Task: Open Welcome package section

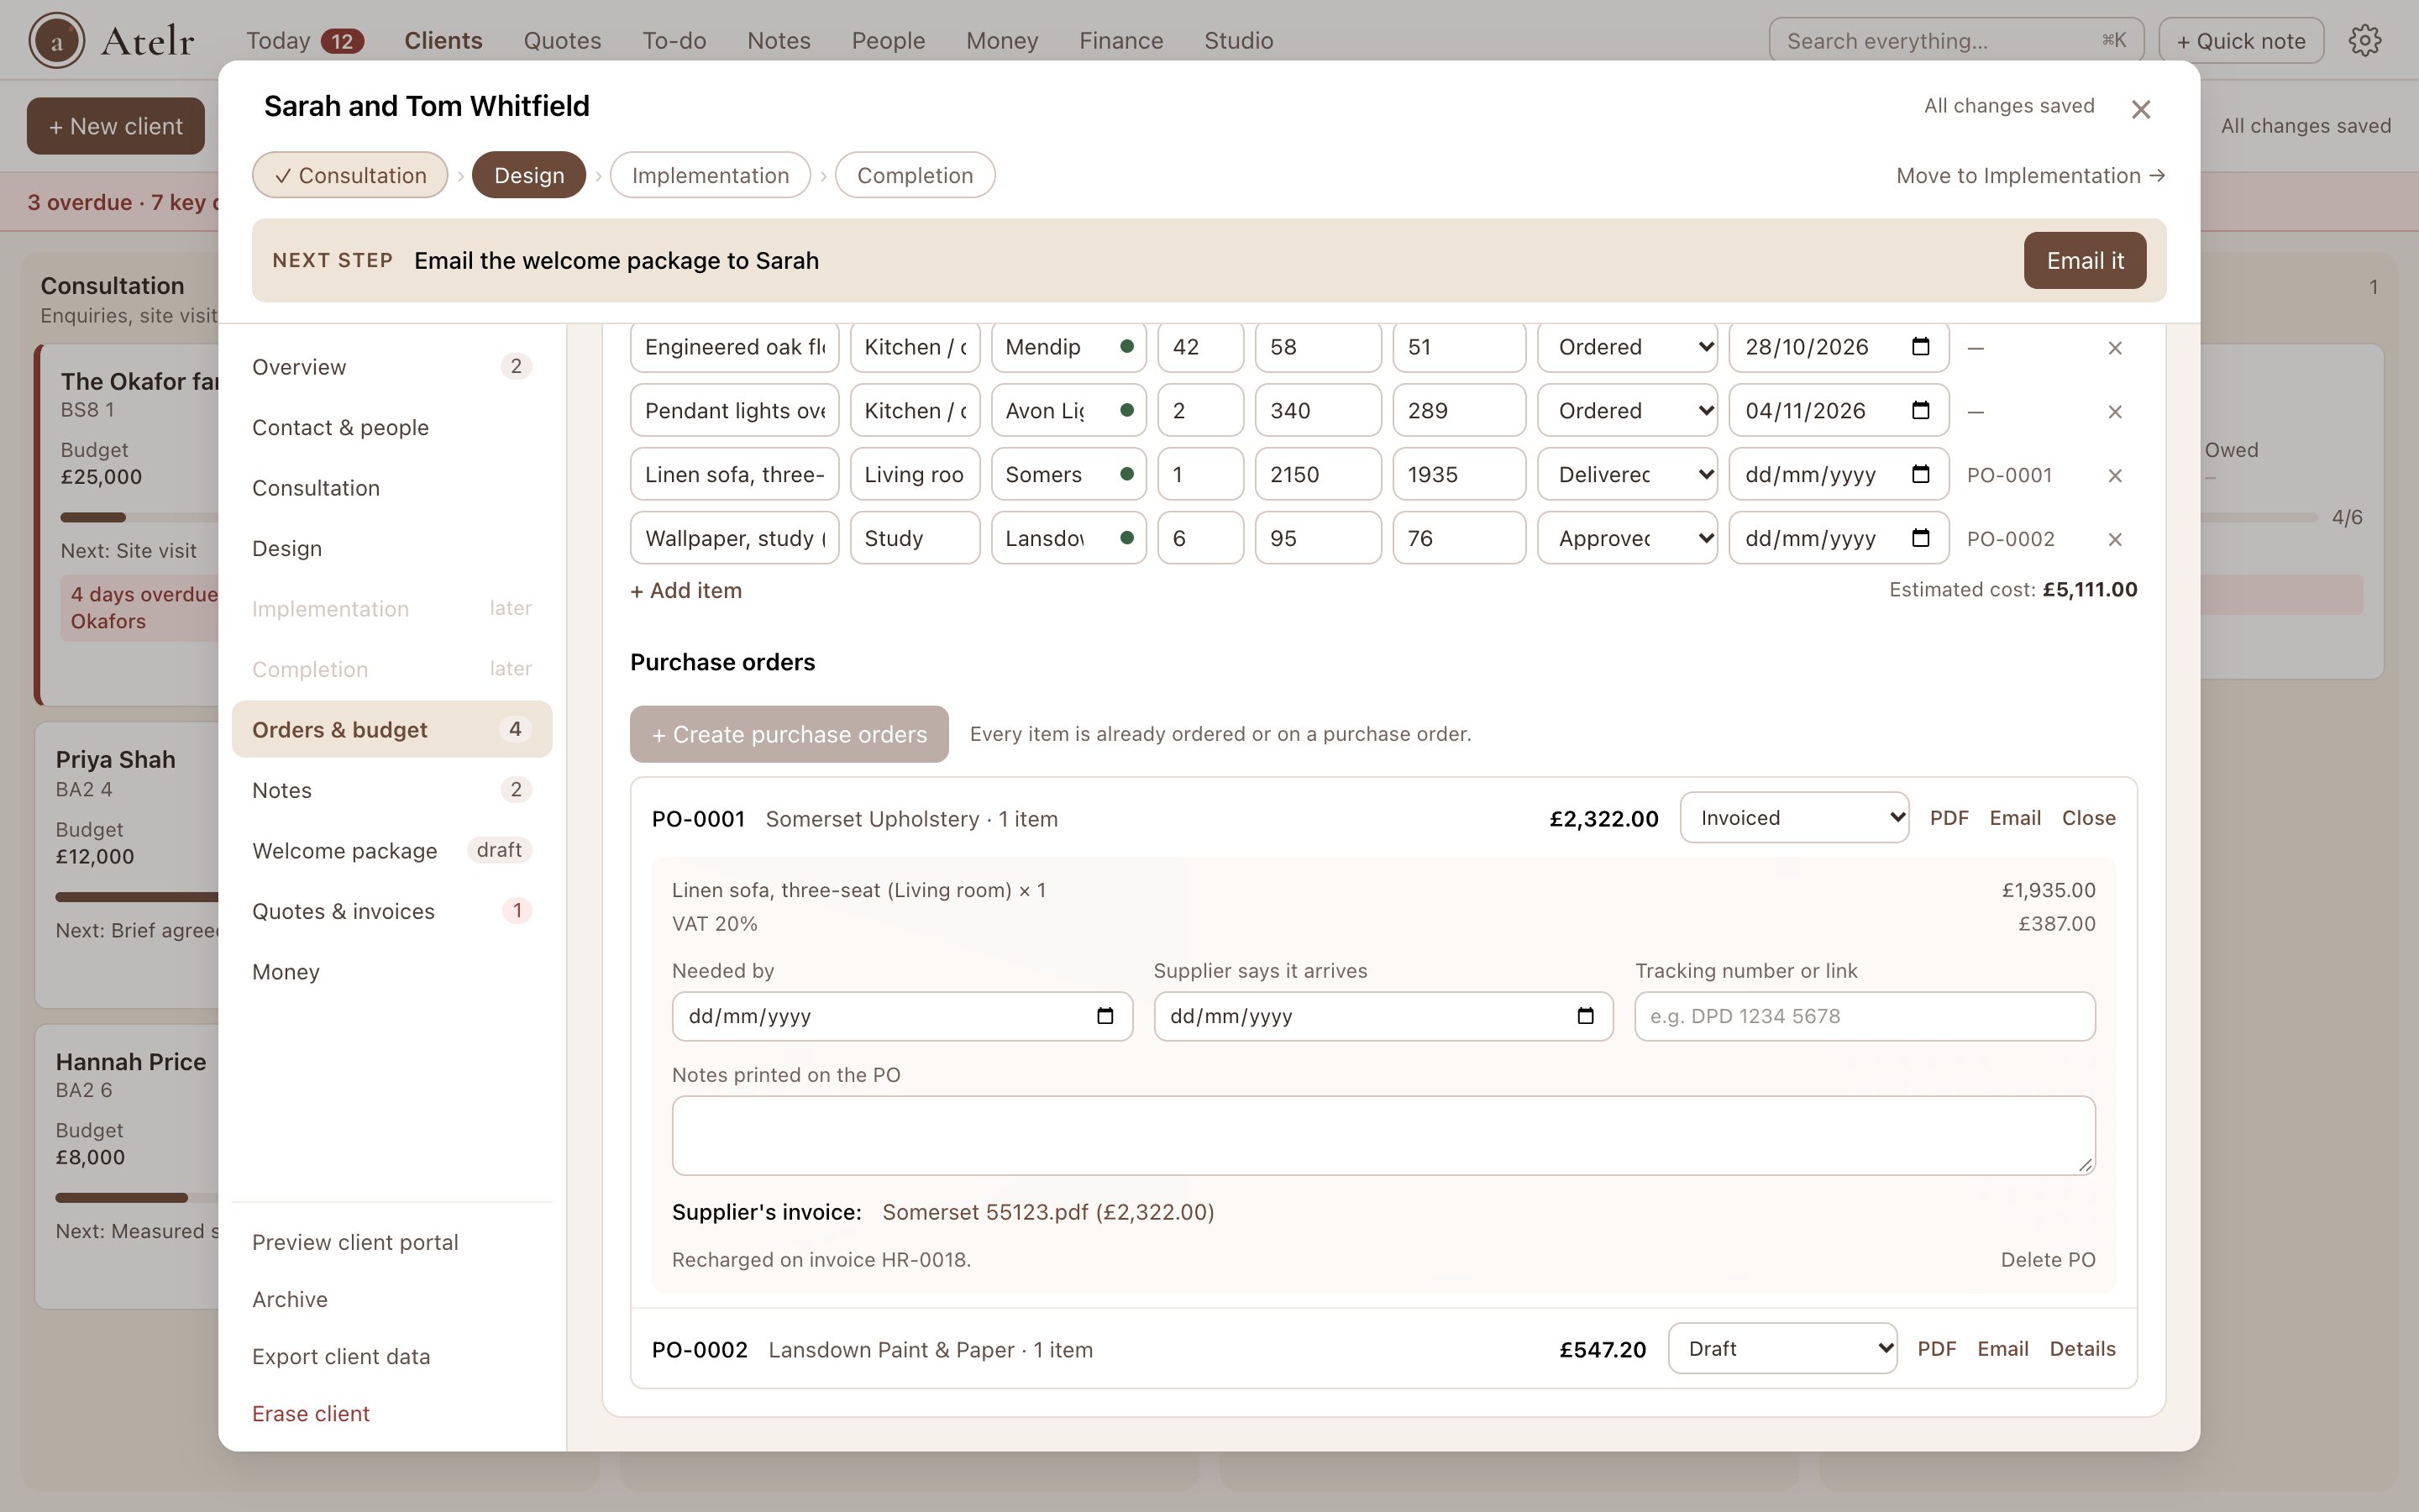Action: (x=392, y=851)
